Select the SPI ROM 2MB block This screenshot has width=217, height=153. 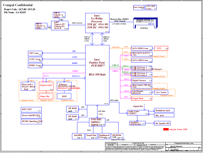tap(73, 117)
